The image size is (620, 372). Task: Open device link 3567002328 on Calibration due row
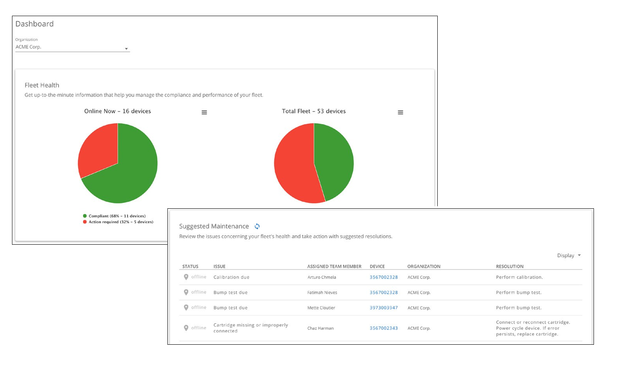[384, 277]
